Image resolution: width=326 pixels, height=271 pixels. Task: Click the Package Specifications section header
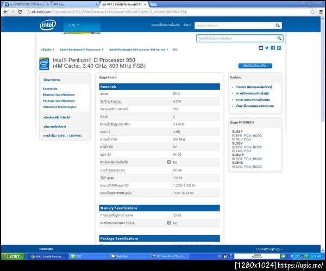[x=159, y=238]
